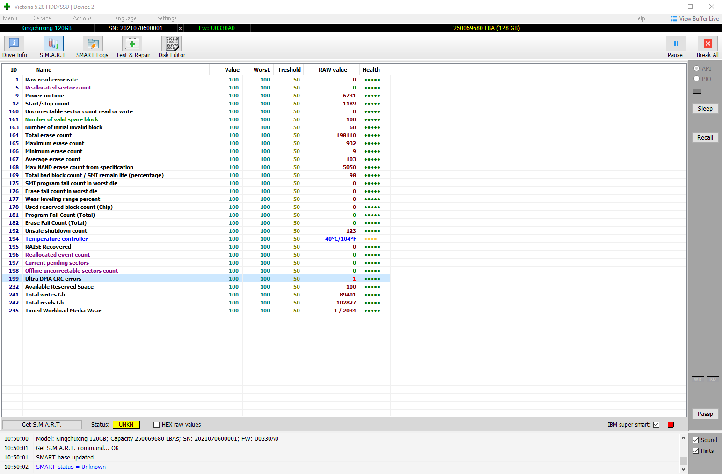
Task: Select Number of valid spare block row
Action: [x=196, y=119]
